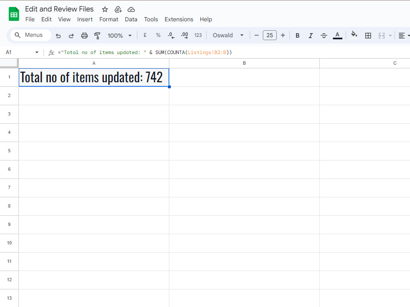Click the Merge cells icon

[381, 36]
